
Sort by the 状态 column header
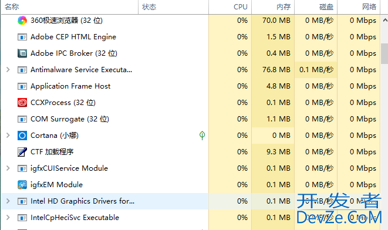[x=174, y=7]
